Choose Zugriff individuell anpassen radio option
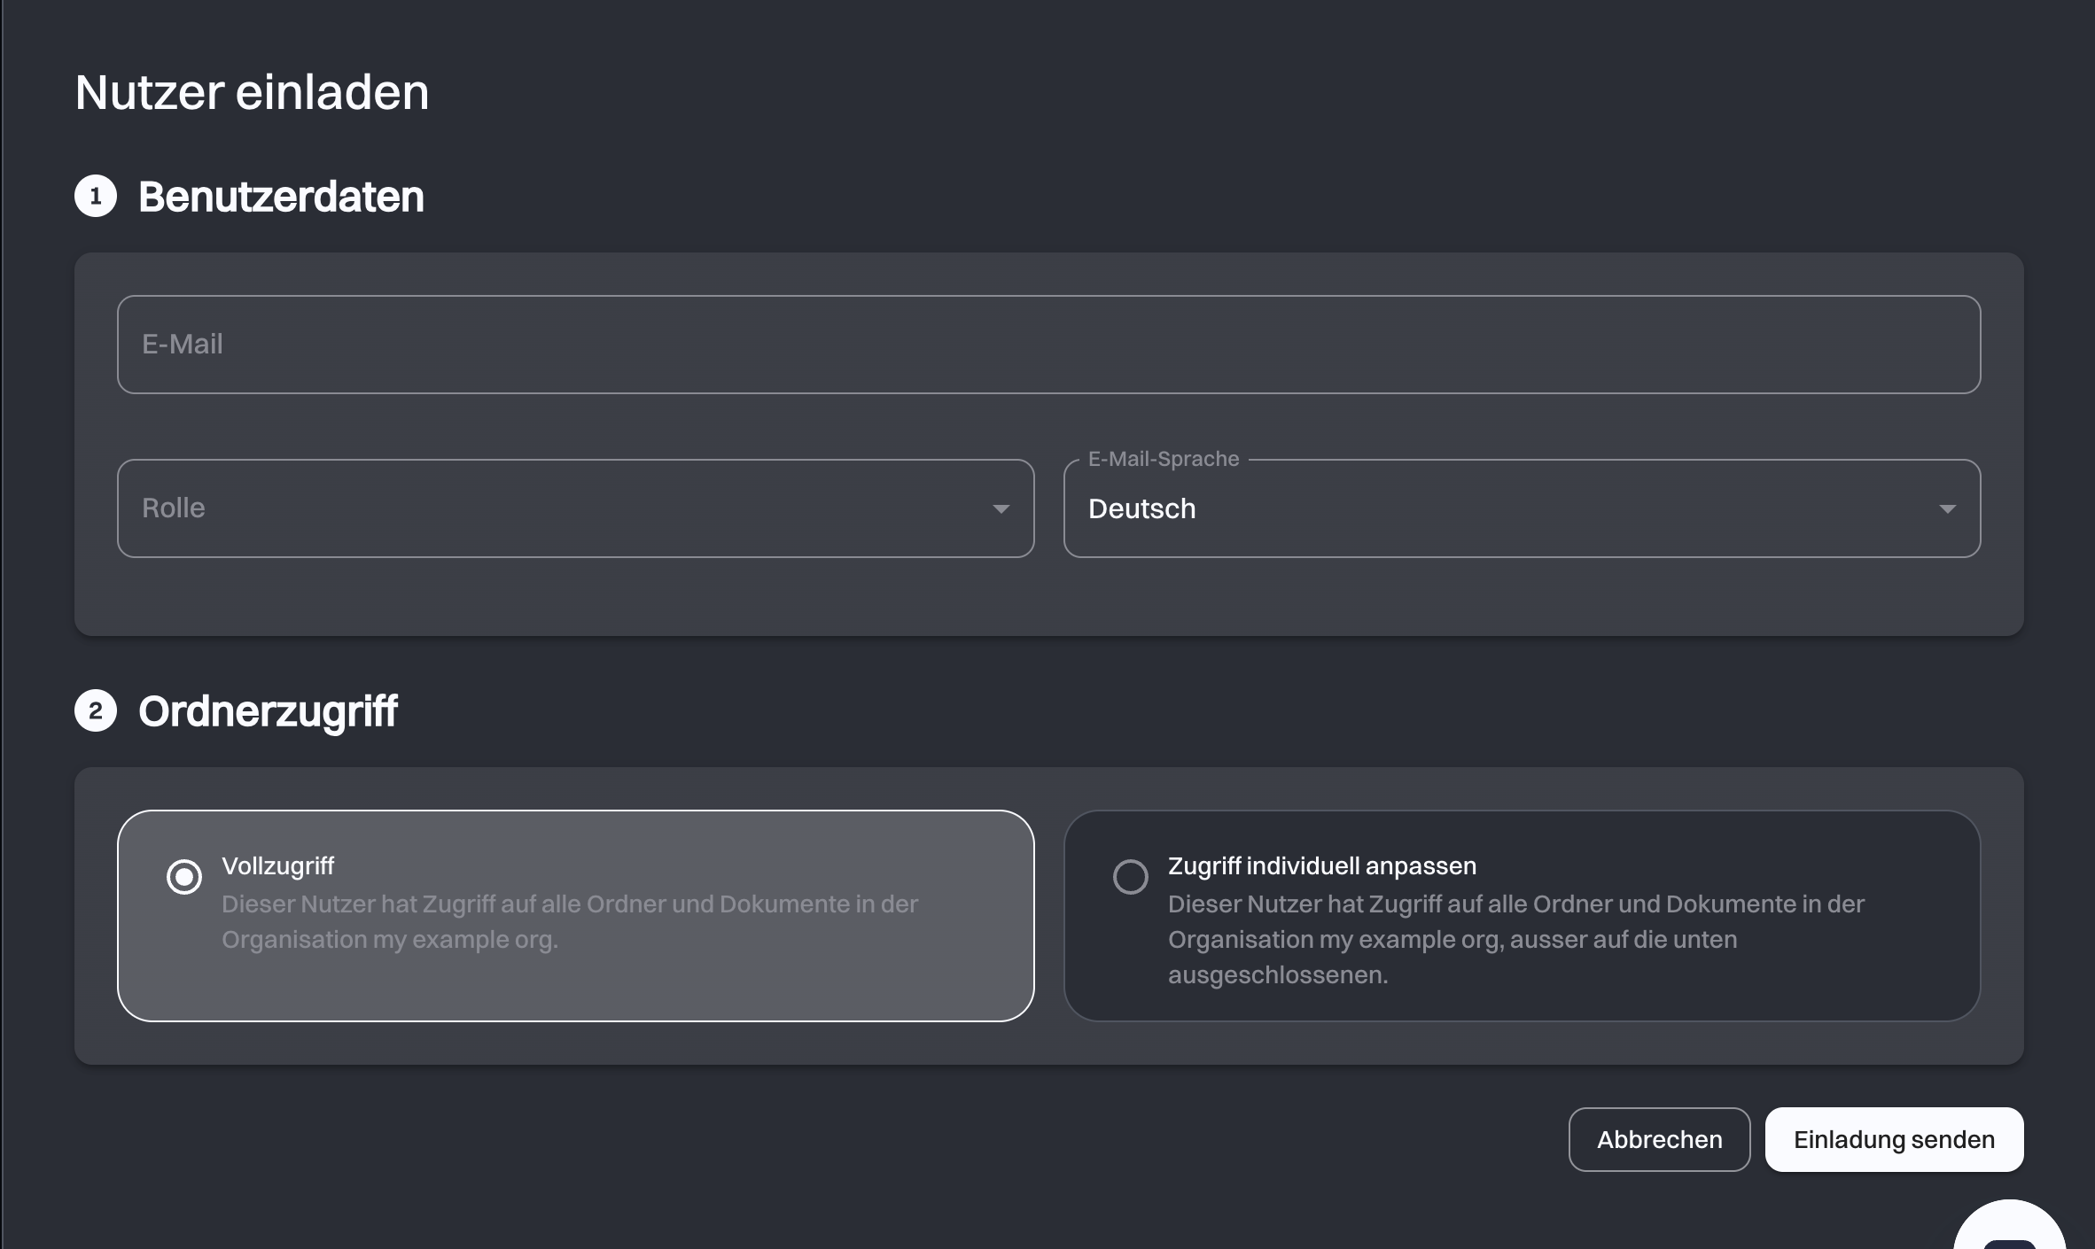The image size is (2095, 1249). coord(1131,877)
